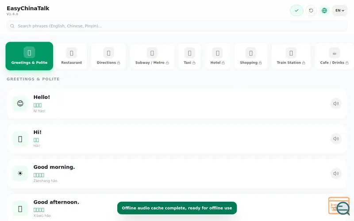Click the V1.0.0 version label
Viewport: 354px width, 221px height.
tap(12, 14)
